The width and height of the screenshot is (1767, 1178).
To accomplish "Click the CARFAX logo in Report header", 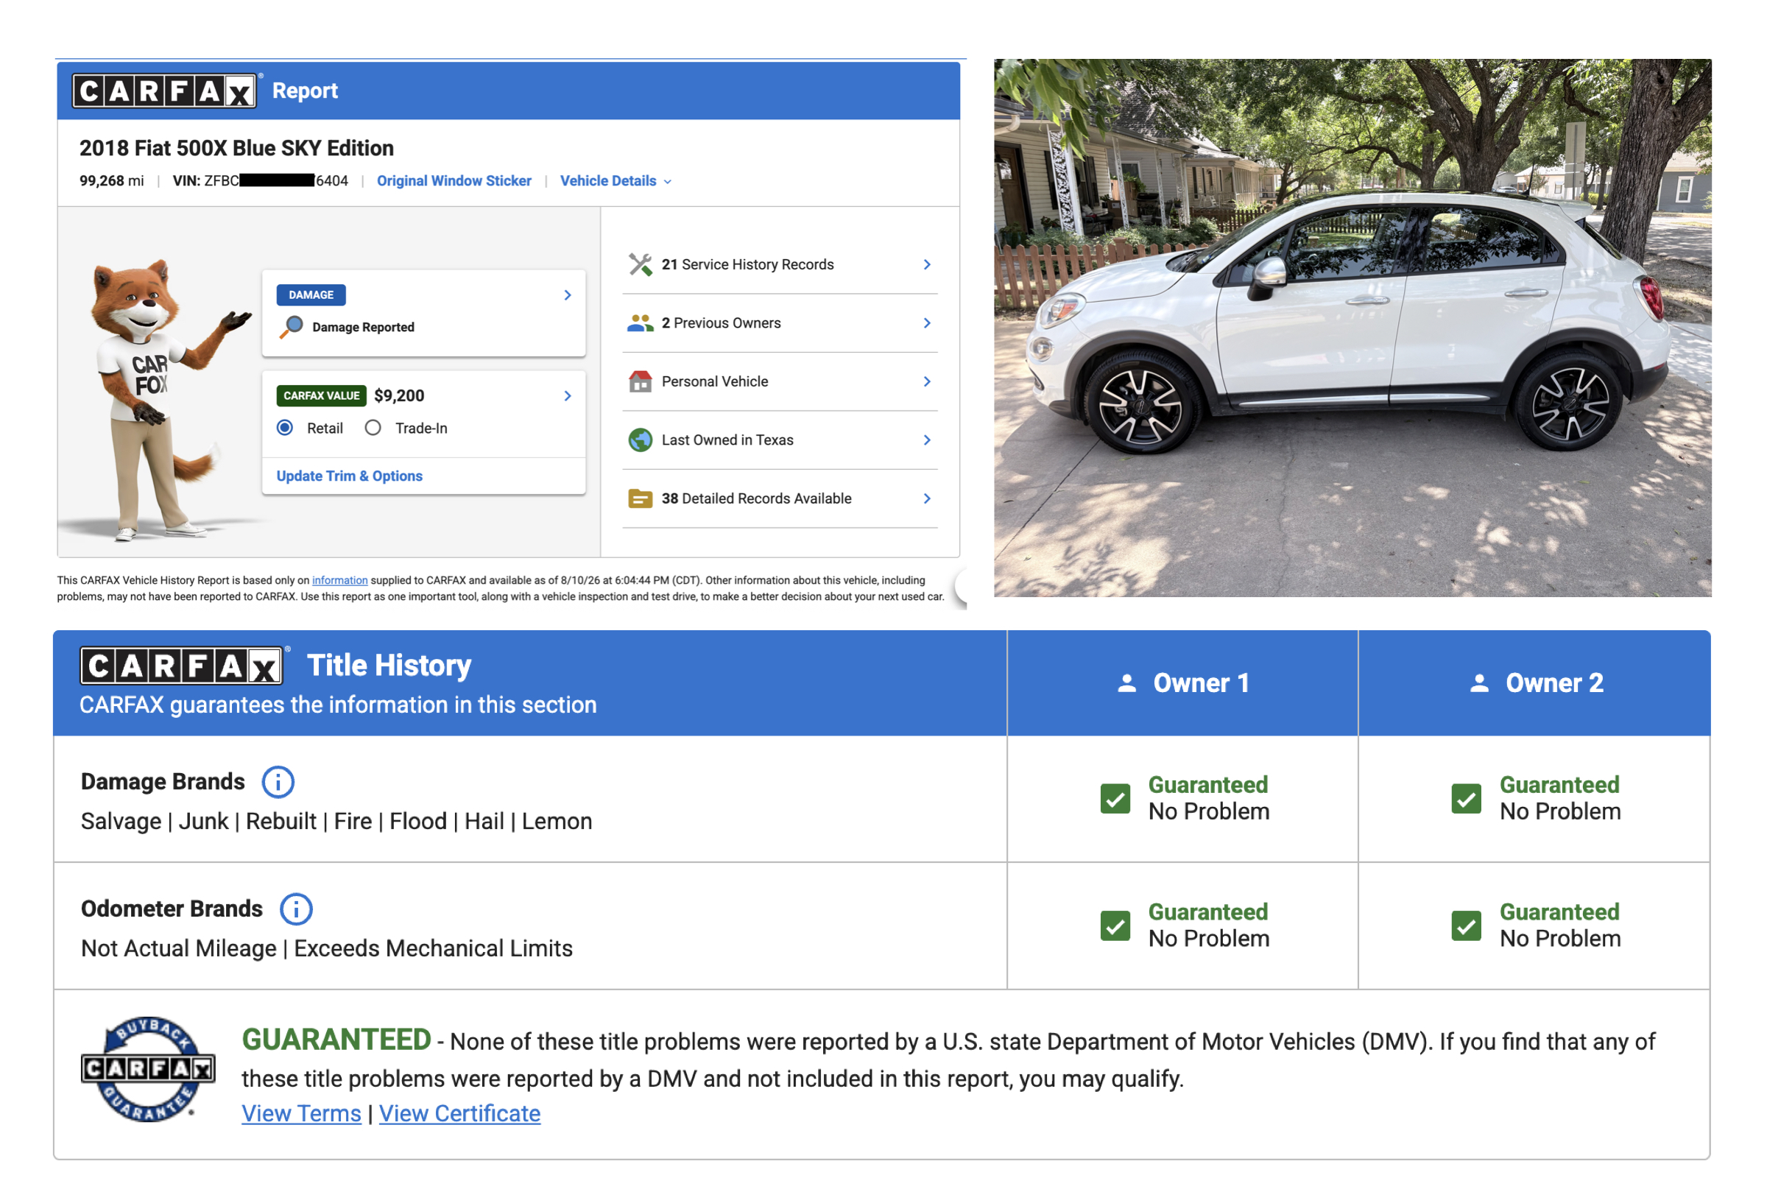I will pos(164,91).
